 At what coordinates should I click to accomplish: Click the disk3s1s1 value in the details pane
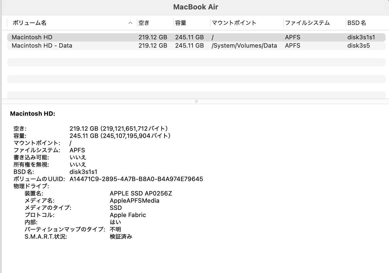pos(84,172)
